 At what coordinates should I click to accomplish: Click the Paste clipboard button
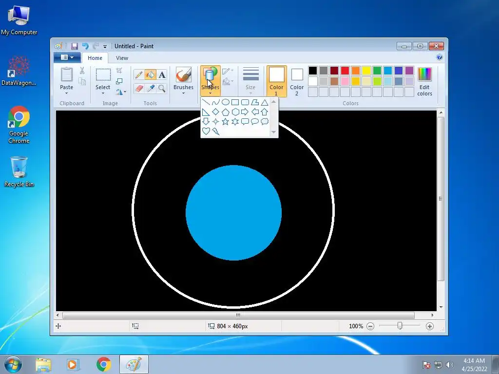click(66, 78)
